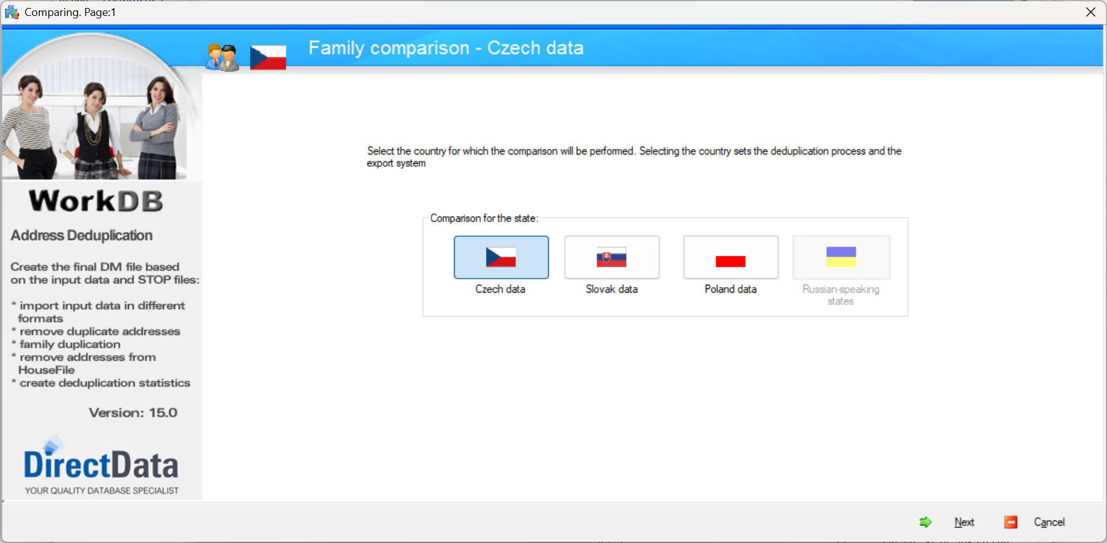This screenshot has width=1107, height=543.
Task: Click the "Family comparison - Czech data" heading
Action: click(x=446, y=48)
